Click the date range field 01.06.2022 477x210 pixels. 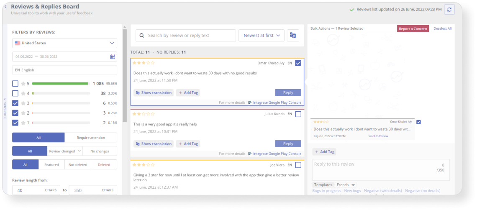tap(64, 56)
